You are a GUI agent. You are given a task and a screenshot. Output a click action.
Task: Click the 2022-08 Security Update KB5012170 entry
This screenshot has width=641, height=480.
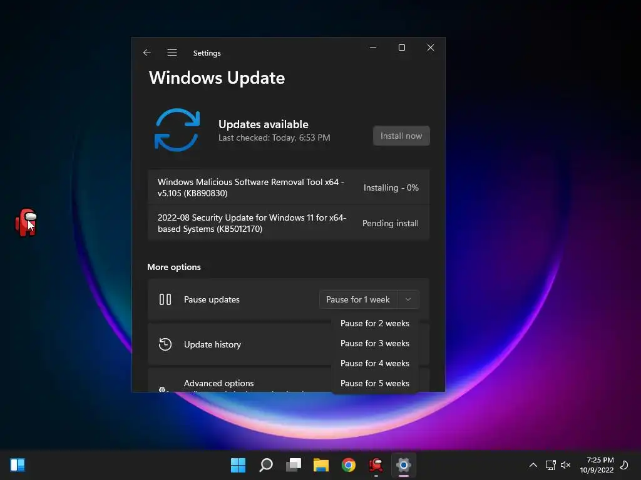click(289, 223)
